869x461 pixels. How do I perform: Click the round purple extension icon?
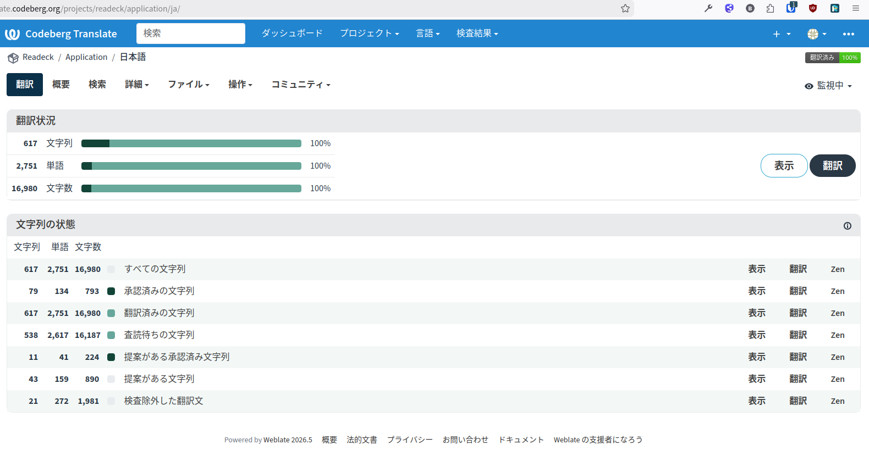(729, 8)
